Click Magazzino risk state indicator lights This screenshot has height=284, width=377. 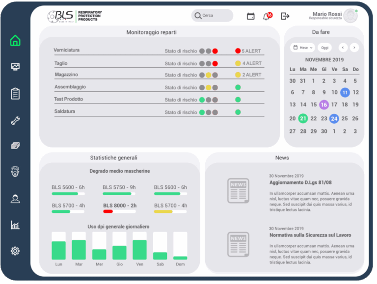pos(209,75)
